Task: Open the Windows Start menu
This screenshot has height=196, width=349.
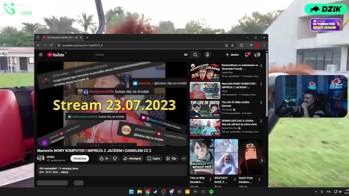Action: (x=131, y=192)
